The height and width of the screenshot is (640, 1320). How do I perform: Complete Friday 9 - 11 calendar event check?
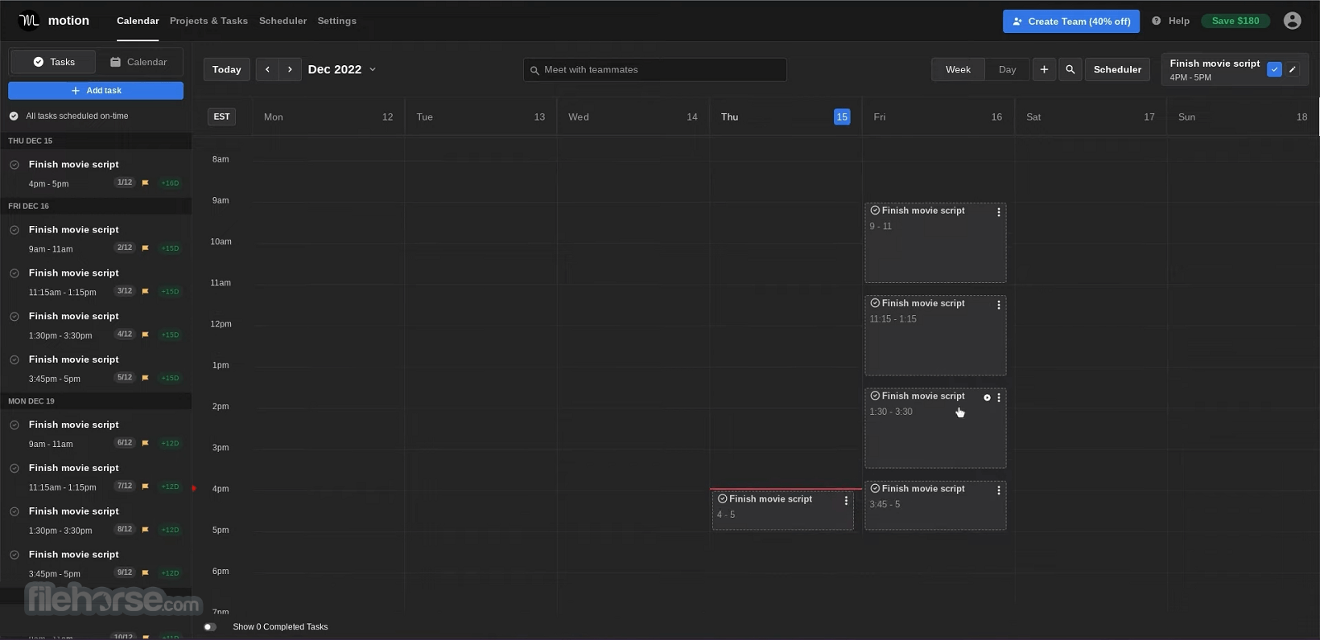point(875,211)
